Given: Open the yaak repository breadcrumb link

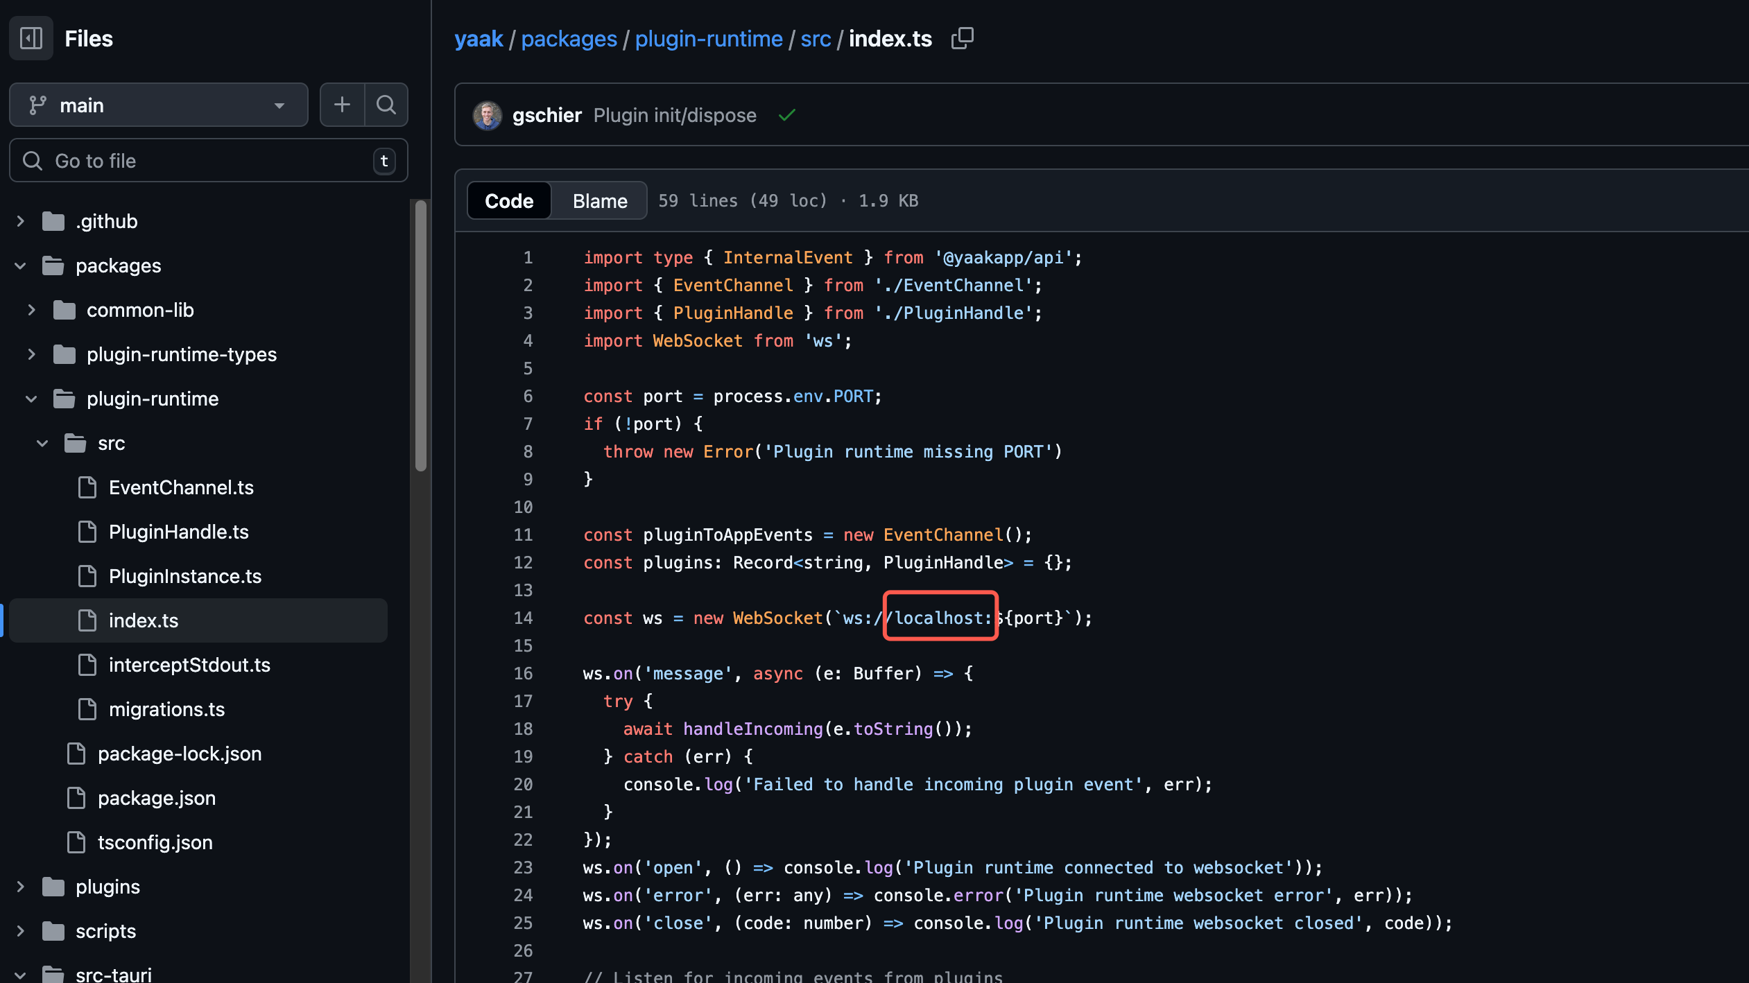Looking at the screenshot, I should (x=479, y=38).
